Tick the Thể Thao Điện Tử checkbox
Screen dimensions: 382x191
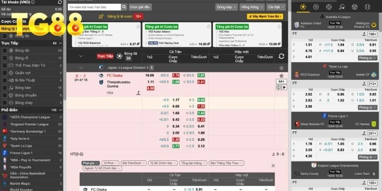click(4, 65)
